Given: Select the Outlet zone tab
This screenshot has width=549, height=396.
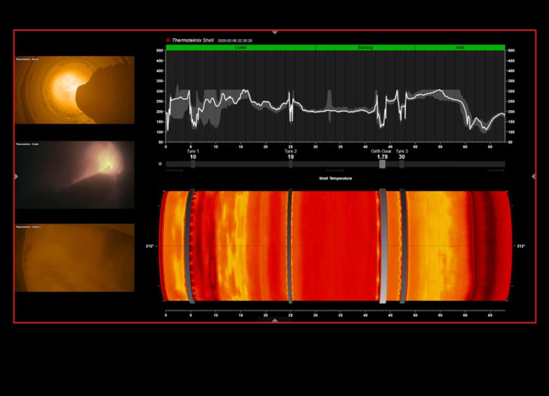Looking at the screenshot, I should (x=240, y=47).
